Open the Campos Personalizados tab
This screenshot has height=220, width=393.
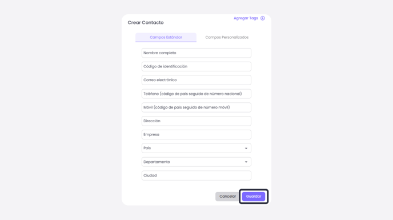click(227, 37)
